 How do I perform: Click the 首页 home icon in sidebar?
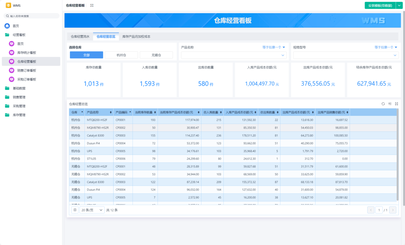pos(7,26)
